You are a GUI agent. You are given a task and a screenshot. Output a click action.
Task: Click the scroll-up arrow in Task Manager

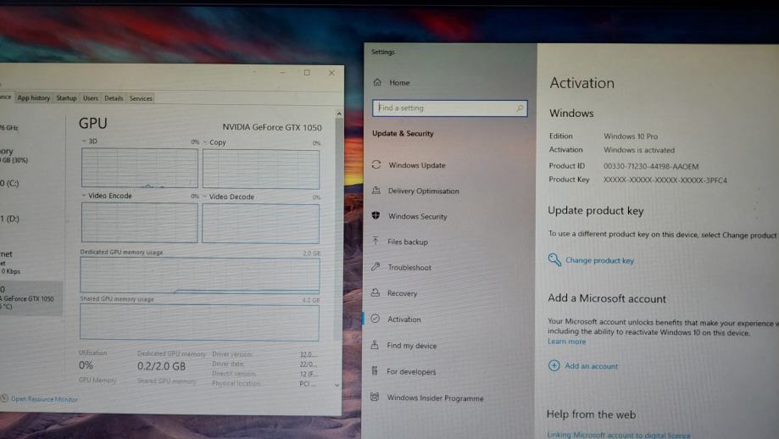(x=339, y=114)
